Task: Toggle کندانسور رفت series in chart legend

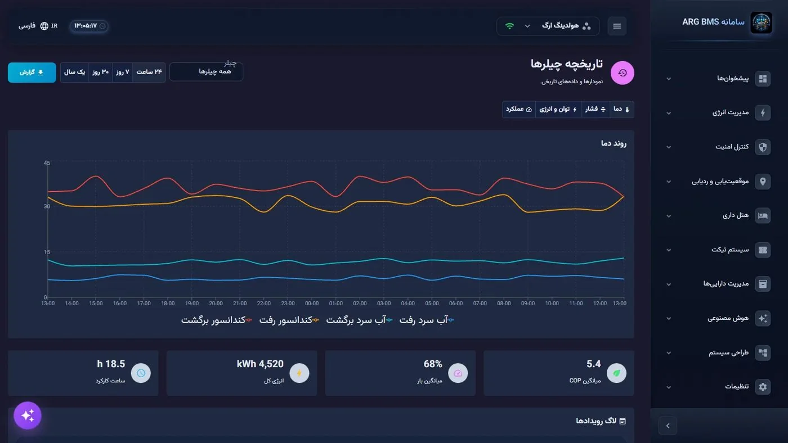Action: (289, 320)
